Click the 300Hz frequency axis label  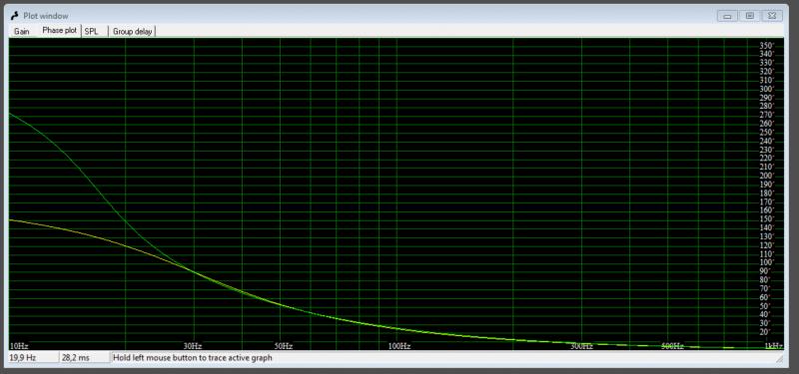tap(581, 346)
